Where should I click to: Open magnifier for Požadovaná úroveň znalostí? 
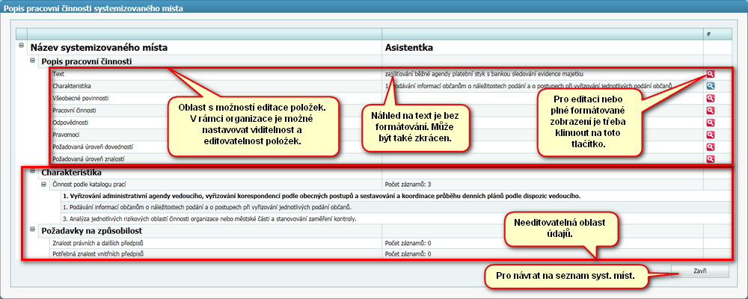[x=709, y=159]
